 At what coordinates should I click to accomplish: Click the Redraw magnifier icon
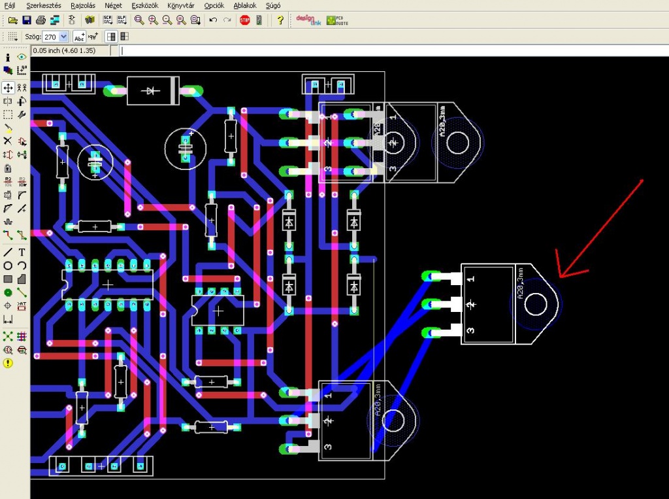click(x=182, y=20)
